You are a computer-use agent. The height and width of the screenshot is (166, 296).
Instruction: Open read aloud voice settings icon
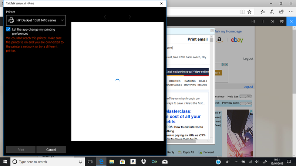pyautogui.click(x=282, y=21)
